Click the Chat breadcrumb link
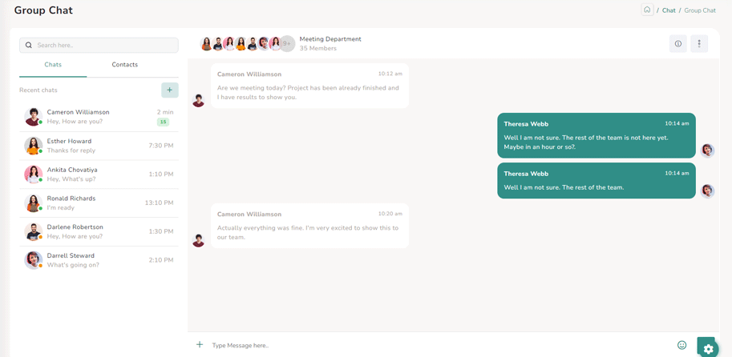 pos(668,10)
